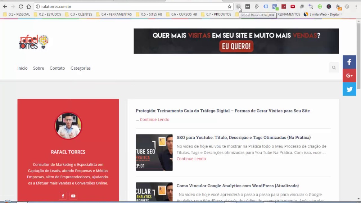Image resolution: width=361 pixels, height=203 pixels.
Task: Open the browser home page icon
Action: [29, 6]
